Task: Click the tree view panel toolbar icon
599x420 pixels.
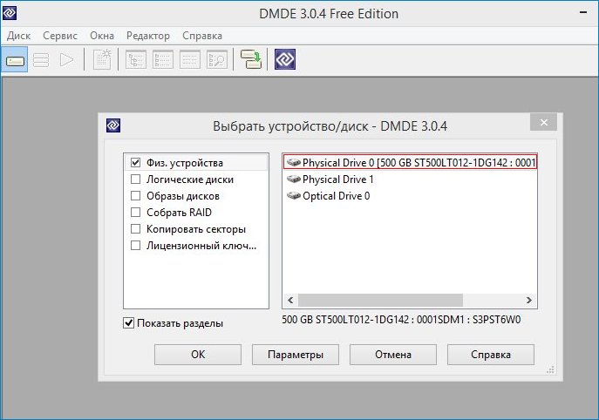Action: pyautogui.click(x=136, y=59)
